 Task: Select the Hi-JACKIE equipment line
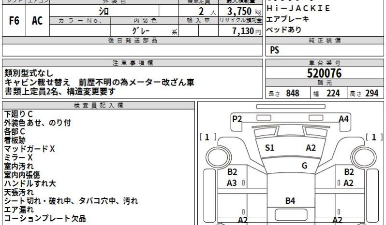tap(298, 8)
